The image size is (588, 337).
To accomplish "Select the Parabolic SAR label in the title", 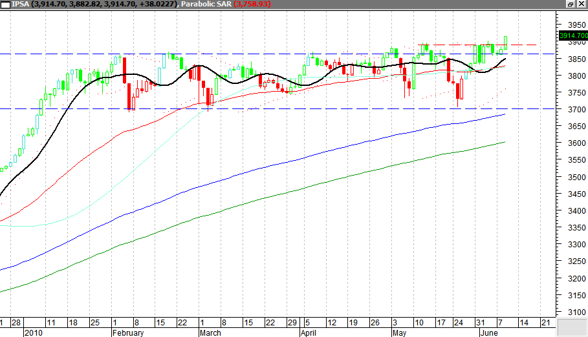I will tap(206, 4).
